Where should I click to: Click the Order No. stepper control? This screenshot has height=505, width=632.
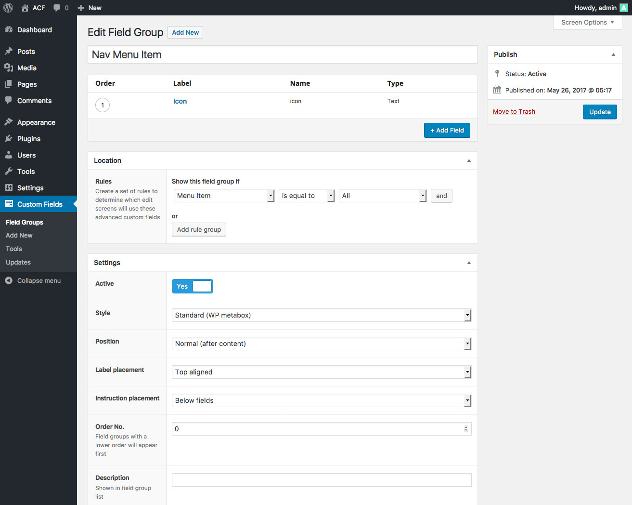[x=465, y=428]
